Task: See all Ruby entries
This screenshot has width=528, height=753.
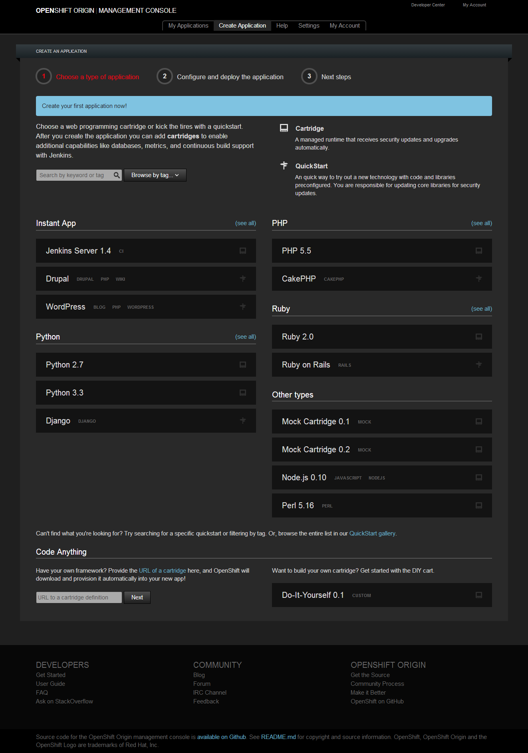Action: click(x=482, y=309)
